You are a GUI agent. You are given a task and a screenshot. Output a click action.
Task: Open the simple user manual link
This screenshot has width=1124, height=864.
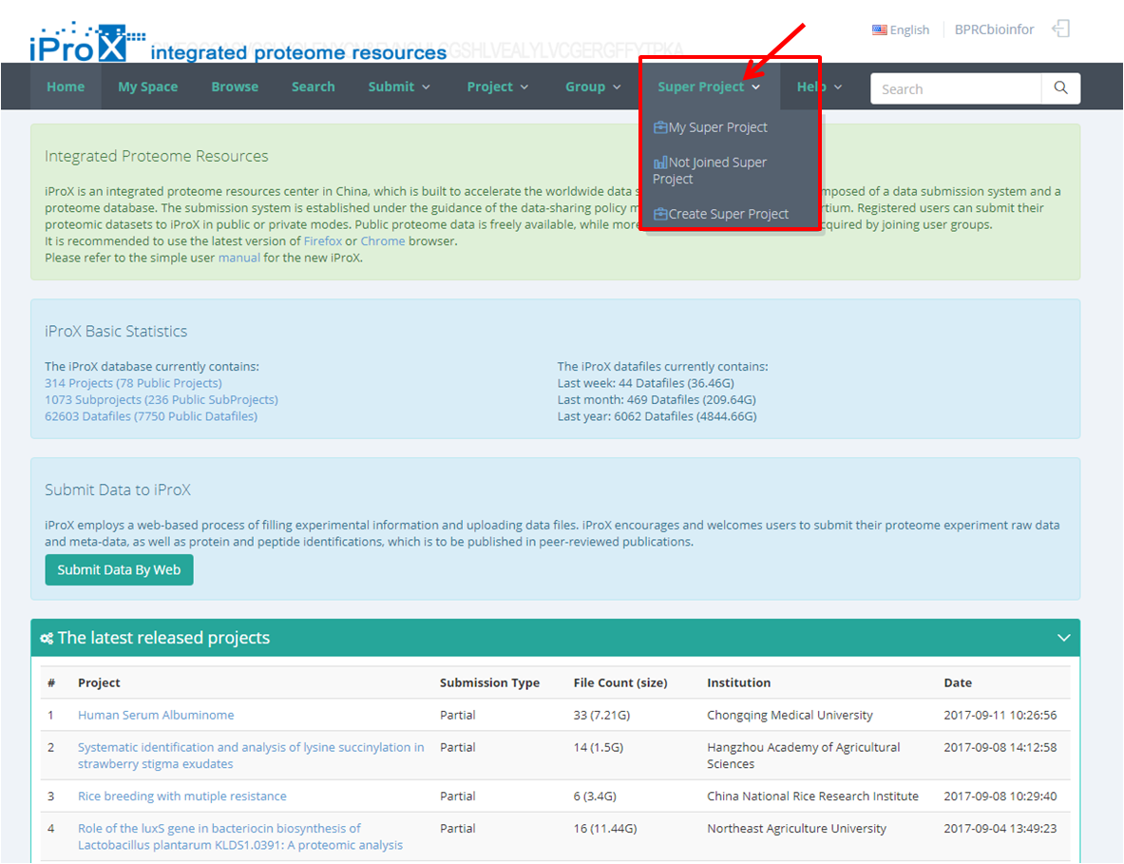238,258
